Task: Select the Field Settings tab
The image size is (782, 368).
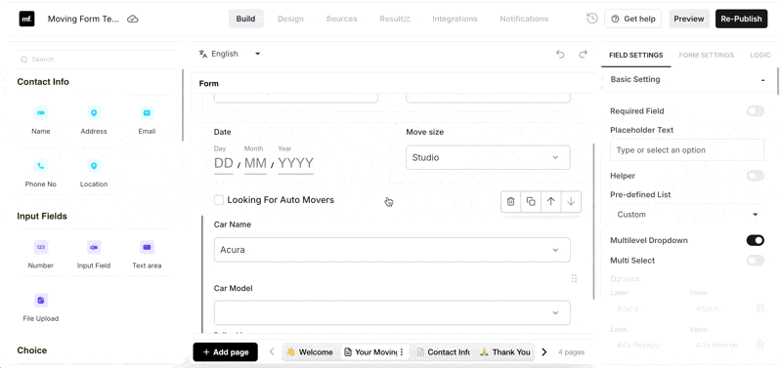Action: [636, 56]
